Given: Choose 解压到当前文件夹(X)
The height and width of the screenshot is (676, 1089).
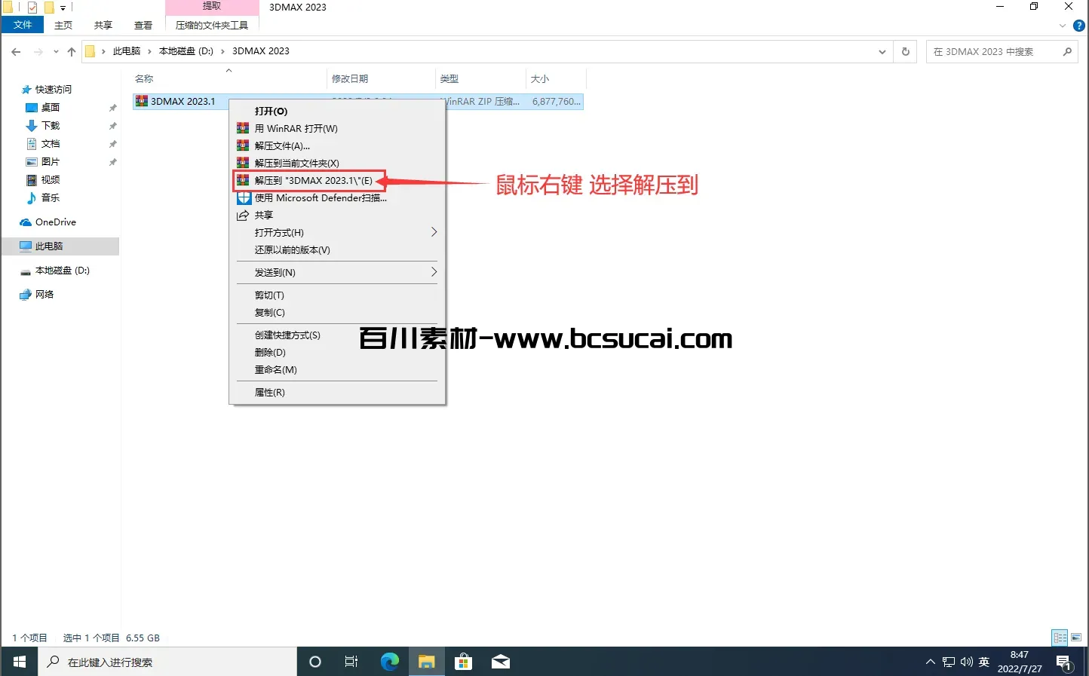Looking at the screenshot, I should tap(337, 163).
